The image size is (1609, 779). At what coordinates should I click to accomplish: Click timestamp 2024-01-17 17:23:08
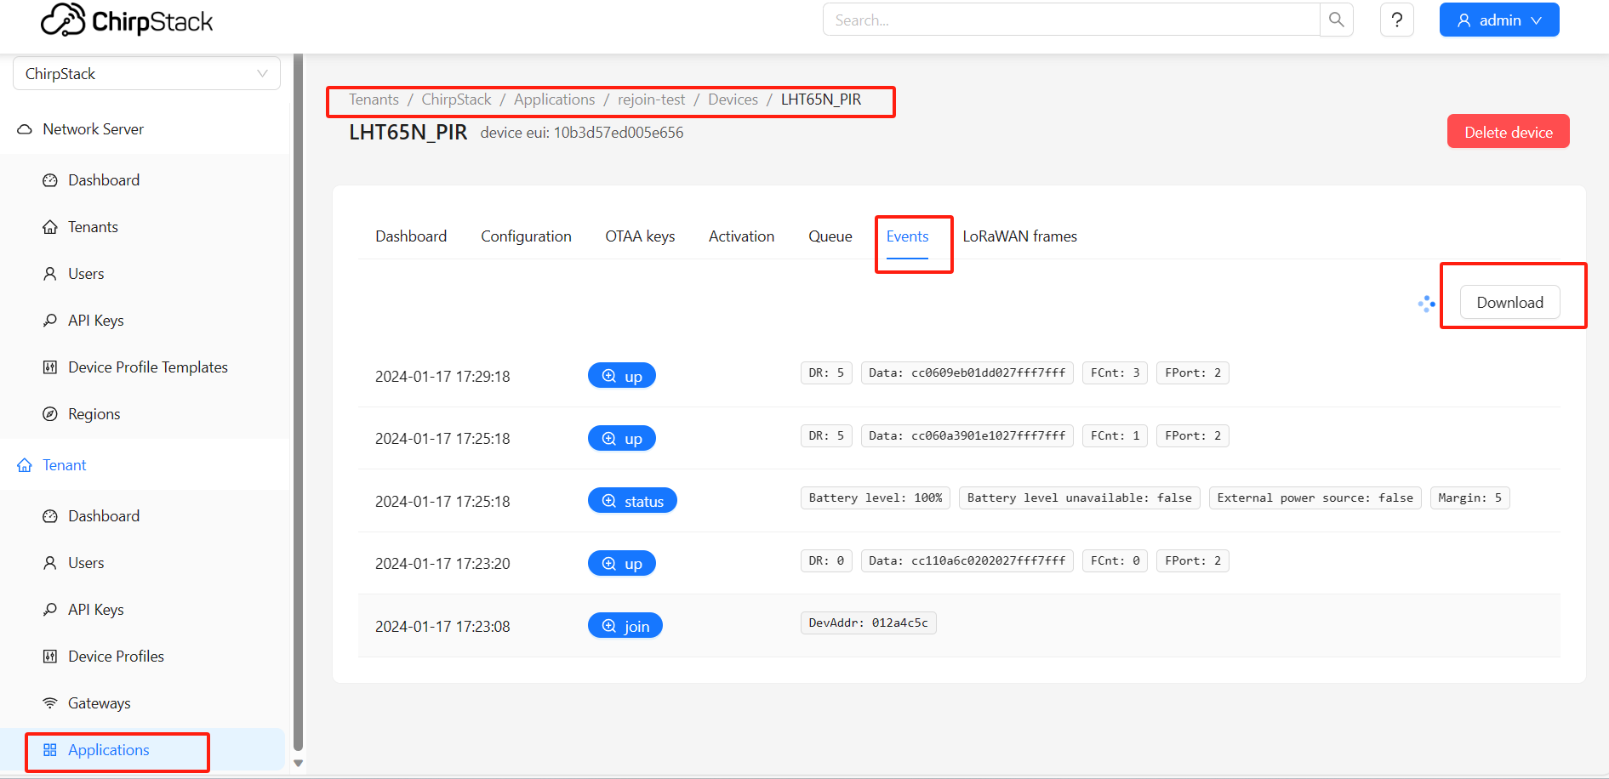[x=442, y=627]
